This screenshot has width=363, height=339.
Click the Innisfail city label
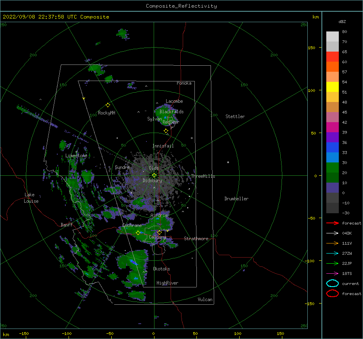(163, 146)
